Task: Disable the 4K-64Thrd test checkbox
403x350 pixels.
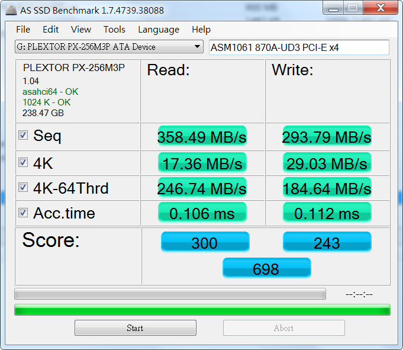Action: point(23,188)
